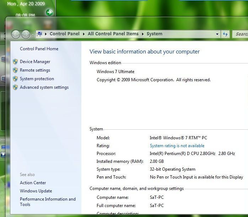Click the computer icon in address bar
Image resolution: width=248 pixels, height=217 pixels.
pos(39,34)
